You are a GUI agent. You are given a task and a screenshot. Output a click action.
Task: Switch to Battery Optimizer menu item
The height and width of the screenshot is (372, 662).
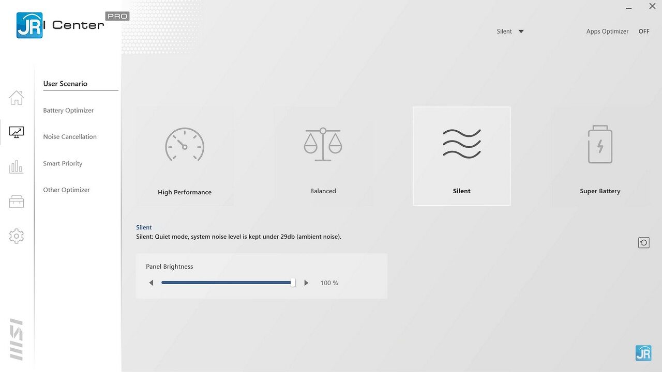68,111
